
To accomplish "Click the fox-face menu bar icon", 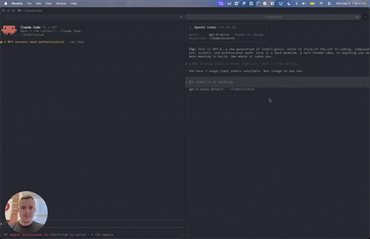I will (x=280, y=4).
